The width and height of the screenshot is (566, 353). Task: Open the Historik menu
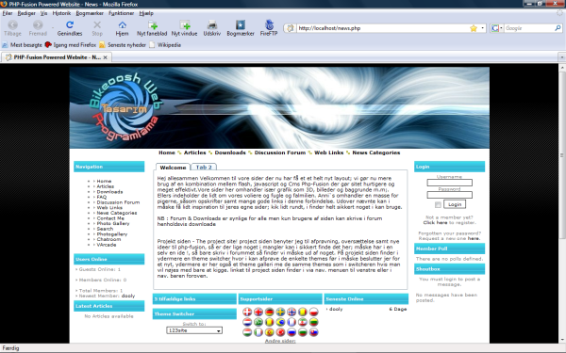[x=61, y=13]
